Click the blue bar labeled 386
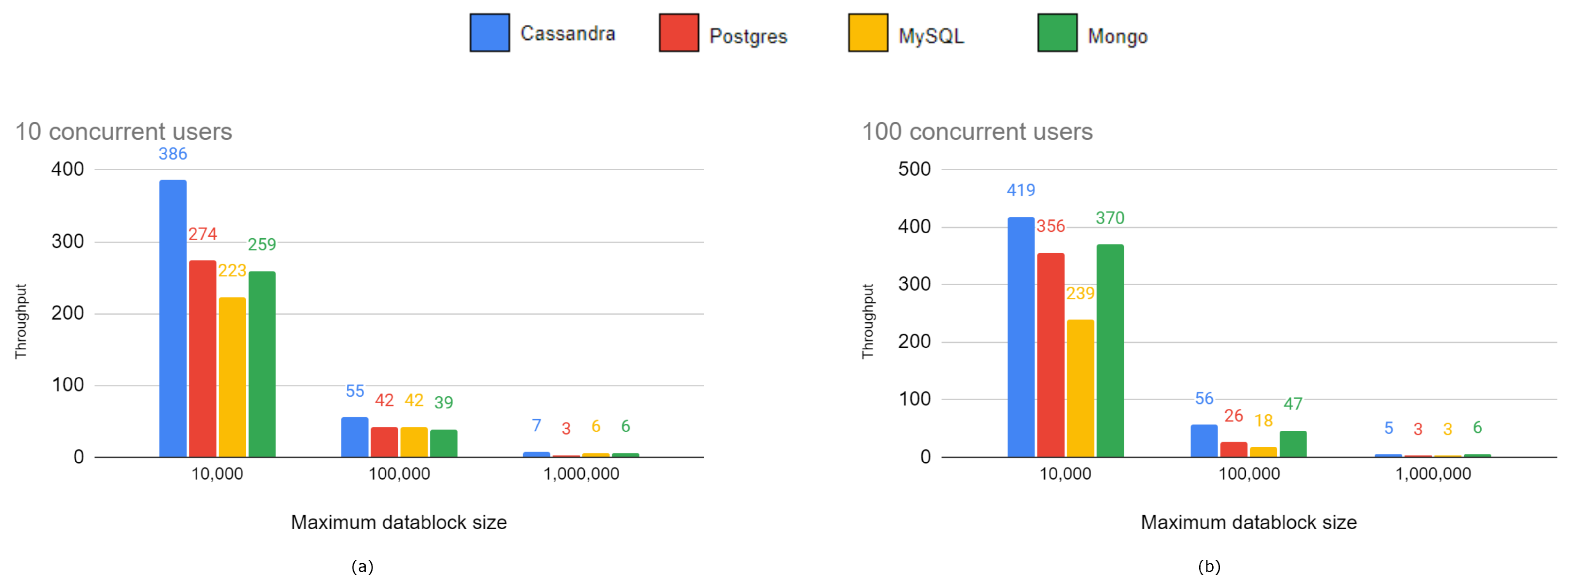The width and height of the screenshot is (1575, 585). click(173, 318)
